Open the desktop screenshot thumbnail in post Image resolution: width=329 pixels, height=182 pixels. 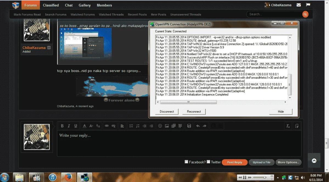pos(86,44)
